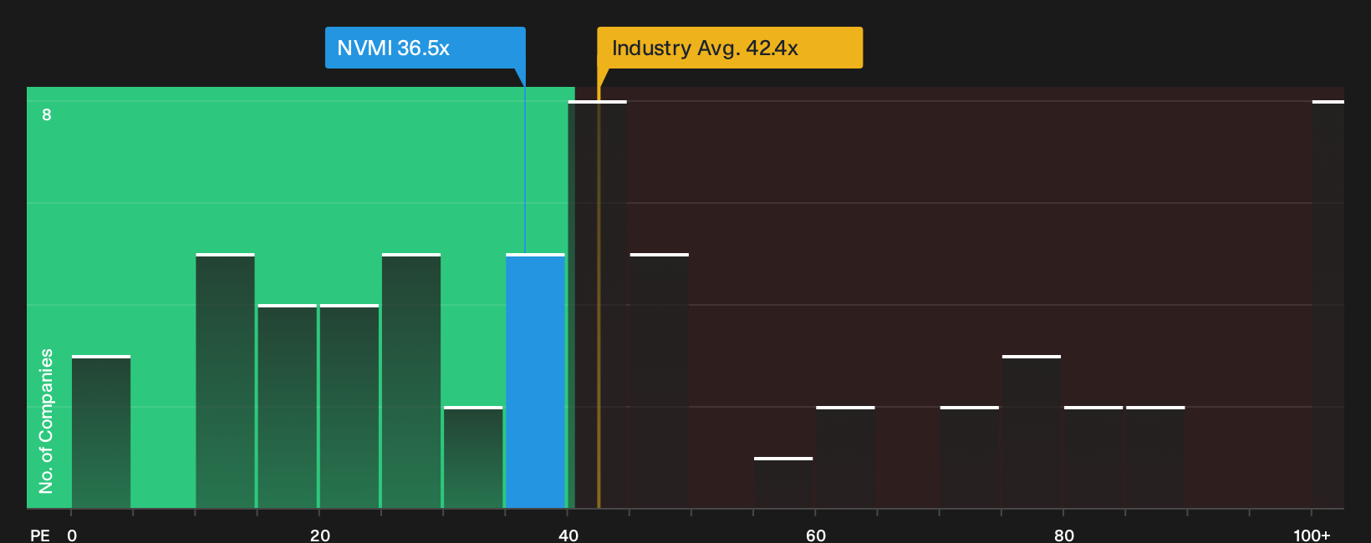Click the histogram bar for PE 85 to 90
Viewport: 1371px width, 543px height.
[1155, 457]
